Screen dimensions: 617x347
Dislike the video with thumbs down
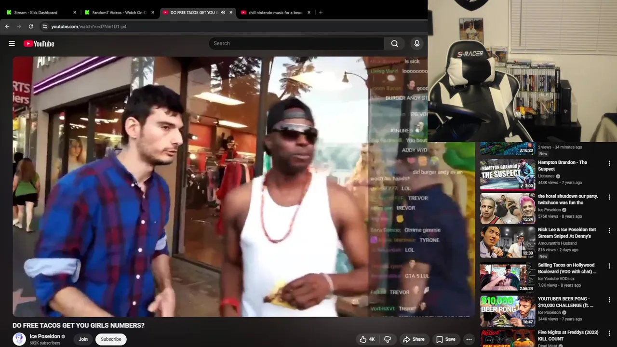[388, 339]
